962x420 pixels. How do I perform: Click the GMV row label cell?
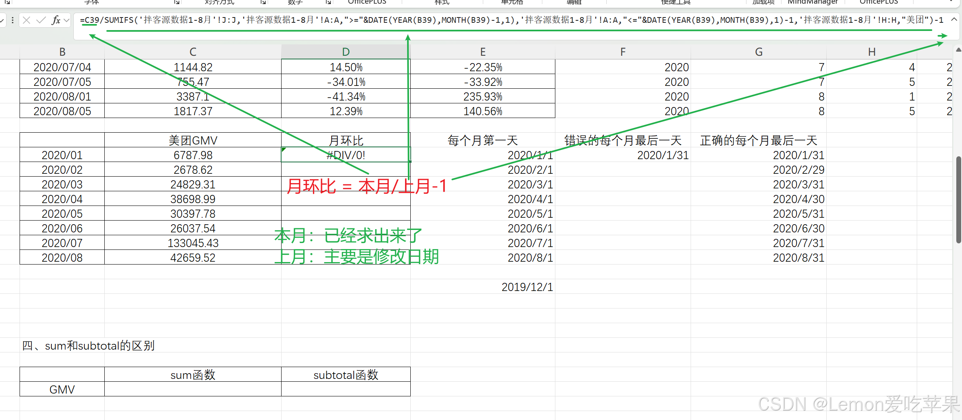tap(62, 389)
